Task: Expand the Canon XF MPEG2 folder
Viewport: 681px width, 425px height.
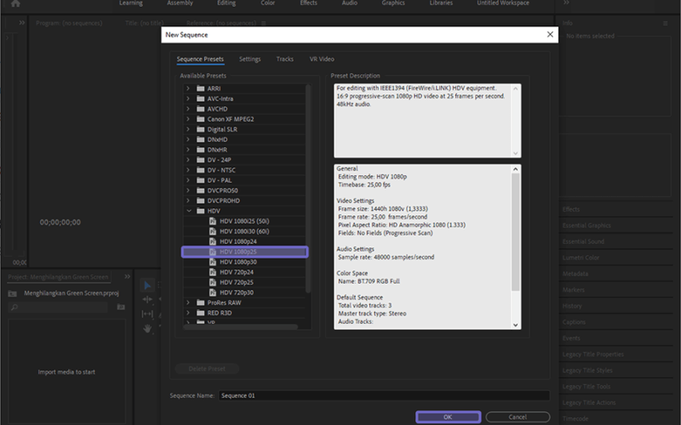Action: tap(188, 119)
